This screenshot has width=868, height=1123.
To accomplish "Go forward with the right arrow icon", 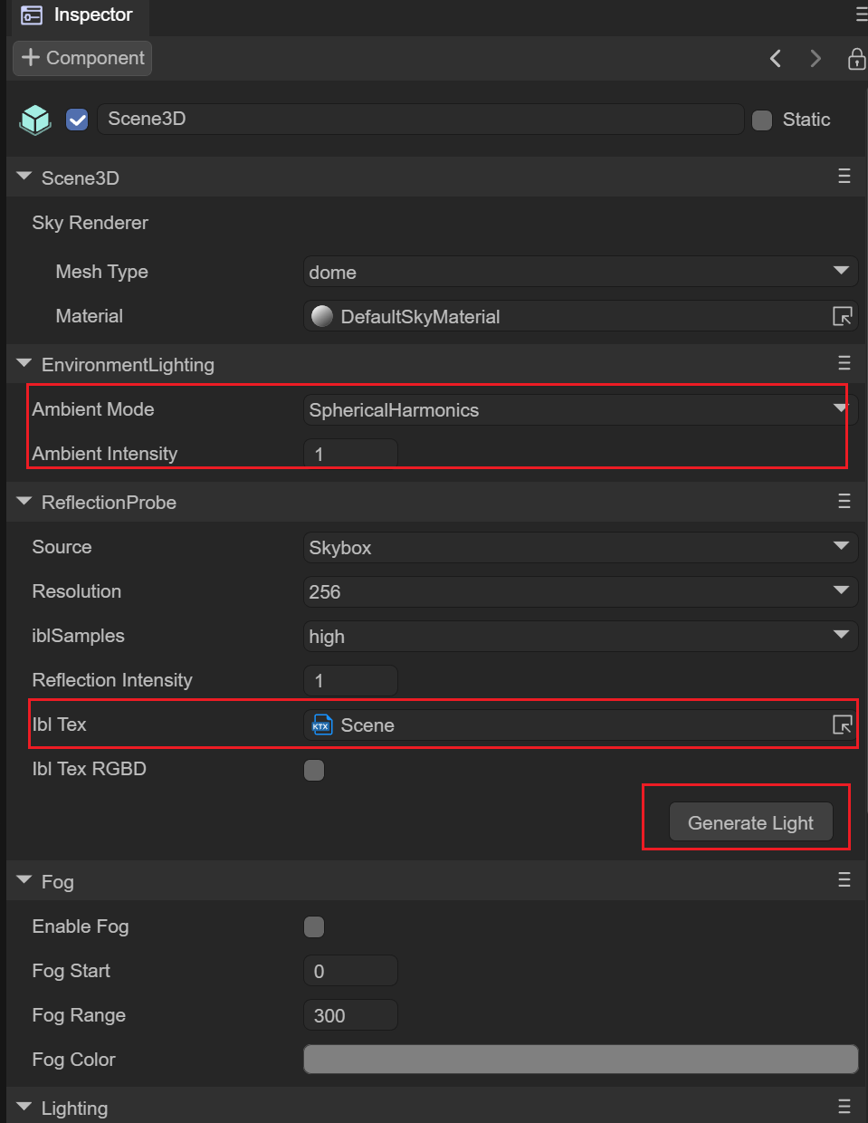I will pos(816,59).
